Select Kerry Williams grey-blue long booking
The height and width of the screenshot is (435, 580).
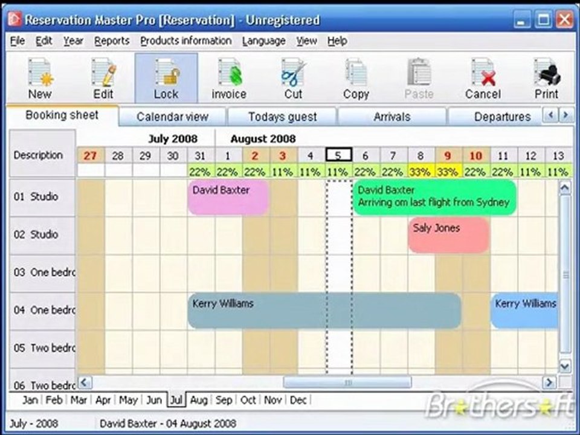324,311
